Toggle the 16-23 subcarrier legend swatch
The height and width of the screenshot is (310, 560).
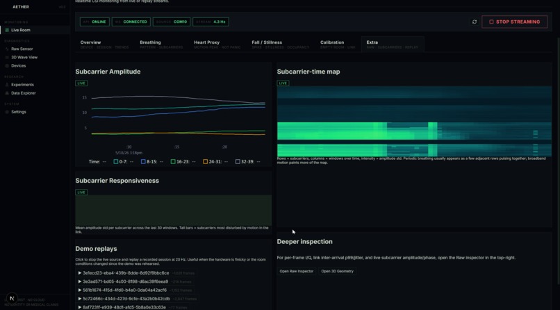tap(173, 162)
